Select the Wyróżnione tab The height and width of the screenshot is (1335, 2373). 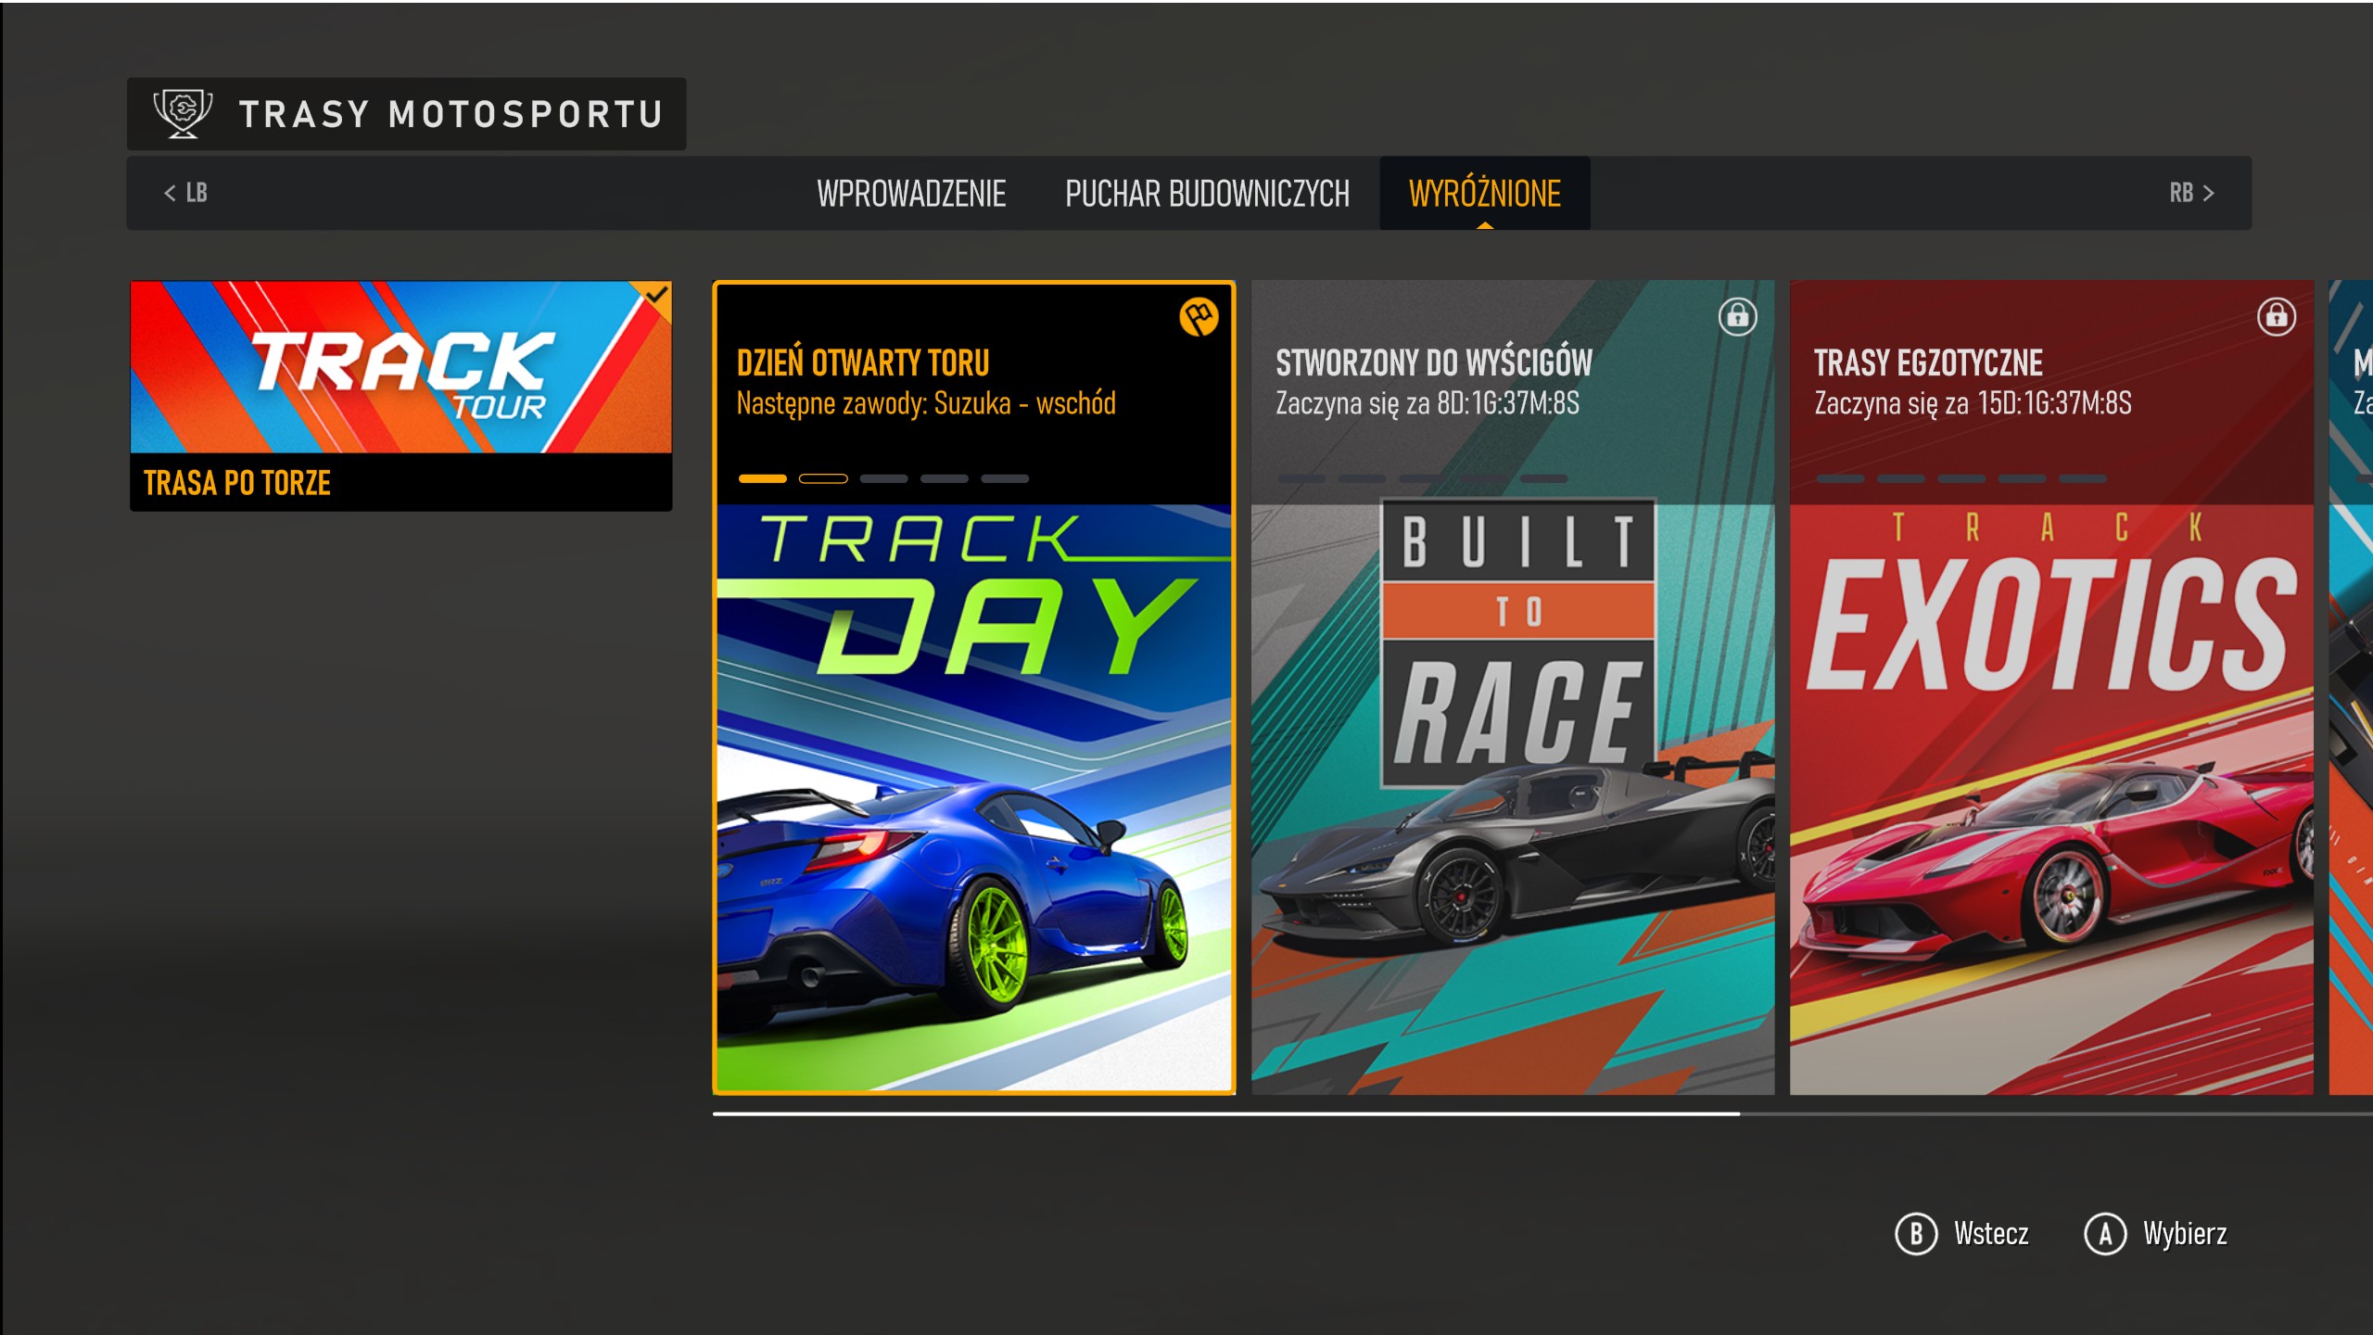click(1484, 194)
